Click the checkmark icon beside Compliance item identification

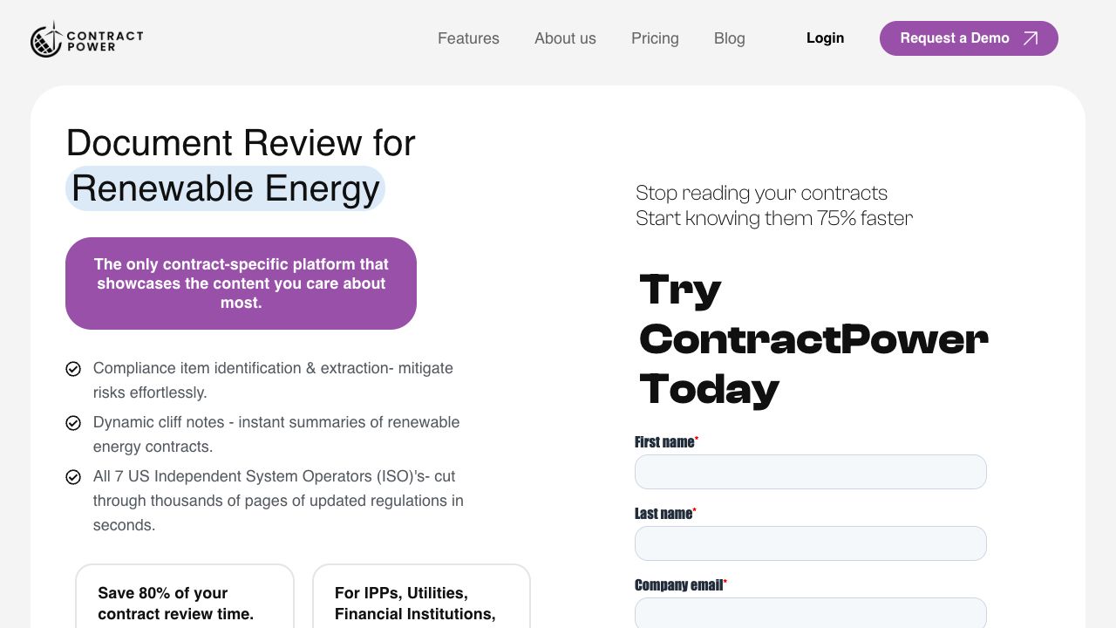tap(73, 369)
